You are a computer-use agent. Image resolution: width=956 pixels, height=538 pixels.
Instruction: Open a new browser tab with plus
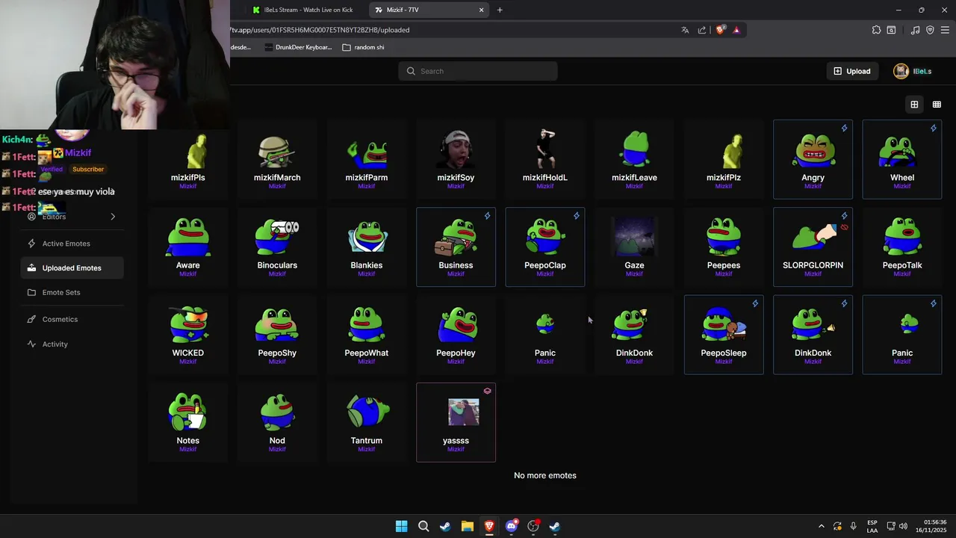click(500, 10)
